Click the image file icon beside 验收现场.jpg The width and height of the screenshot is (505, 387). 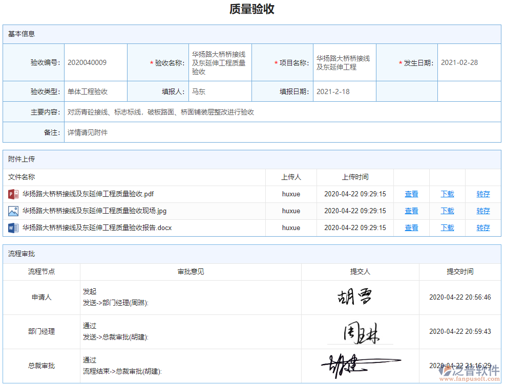tap(13, 211)
